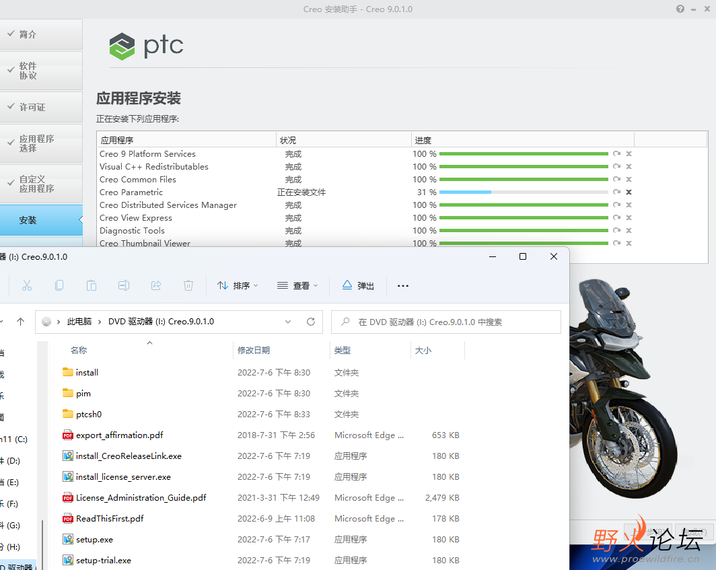
Task: Restart Creo Common Files install
Action: (616, 180)
